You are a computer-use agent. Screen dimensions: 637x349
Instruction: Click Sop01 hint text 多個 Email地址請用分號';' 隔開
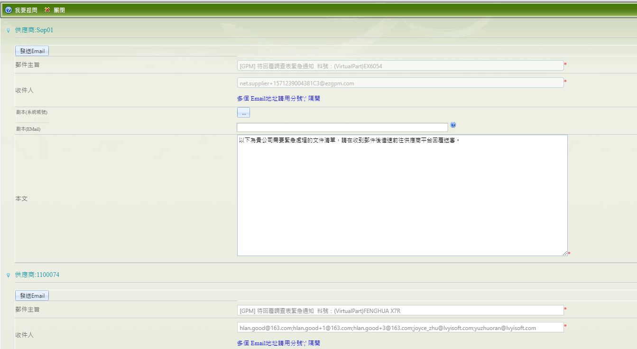coord(278,99)
